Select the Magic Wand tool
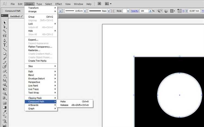 4,31
